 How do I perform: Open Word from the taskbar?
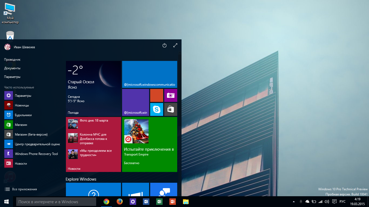pos(146,202)
